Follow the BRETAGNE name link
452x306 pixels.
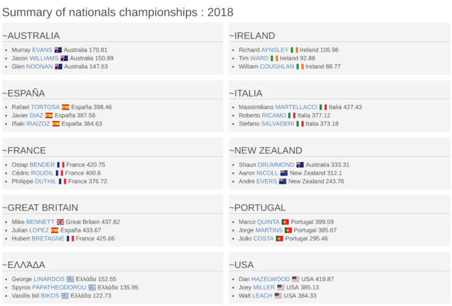point(48,239)
